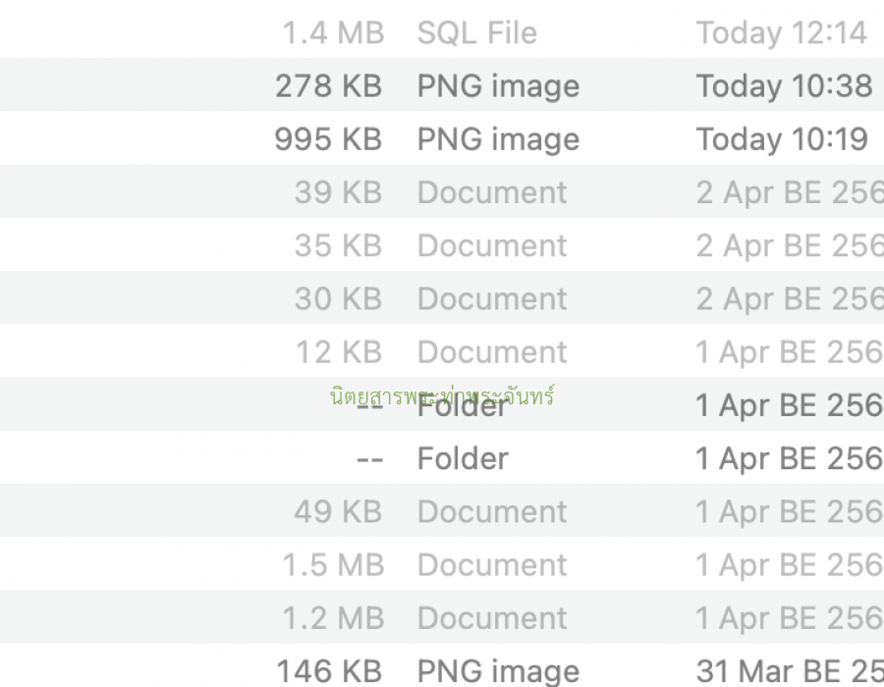Image resolution: width=884 pixels, height=687 pixels.
Task: Click the Today 12:14 date entry
Action: tap(782, 32)
